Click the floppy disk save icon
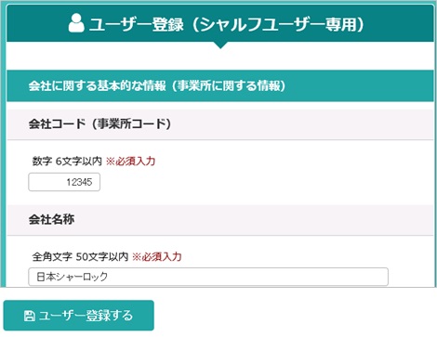The image size is (437, 337). 29,316
